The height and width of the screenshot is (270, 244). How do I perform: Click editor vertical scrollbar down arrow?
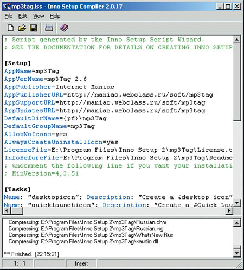tap(237, 203)
